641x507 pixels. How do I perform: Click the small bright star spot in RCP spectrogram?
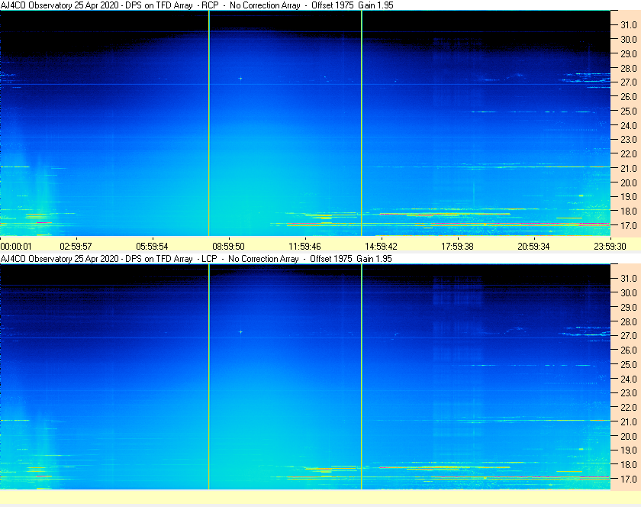[x=240, y=78]
